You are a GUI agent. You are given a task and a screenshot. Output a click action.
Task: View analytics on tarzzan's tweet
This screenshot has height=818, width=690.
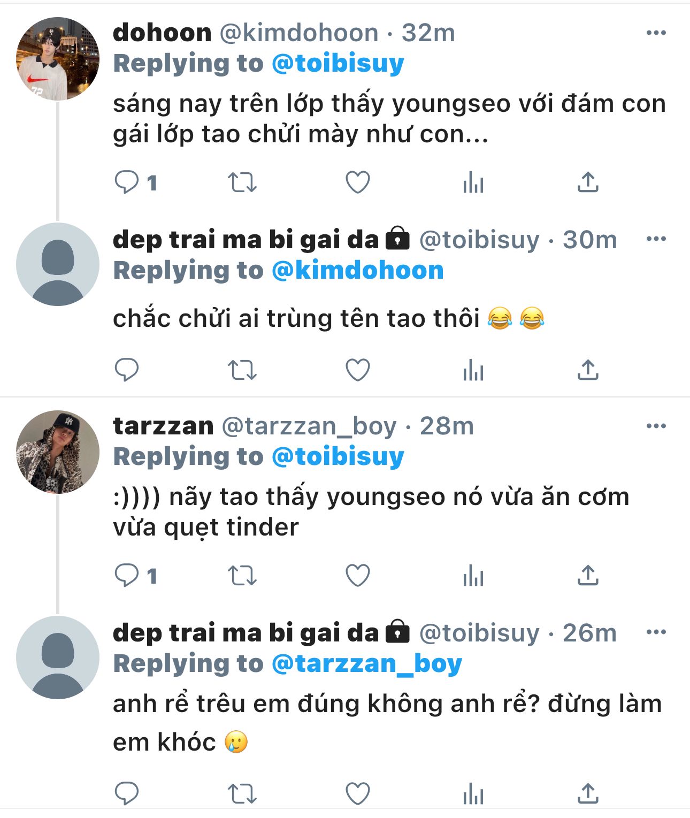(x=473, y=576)
